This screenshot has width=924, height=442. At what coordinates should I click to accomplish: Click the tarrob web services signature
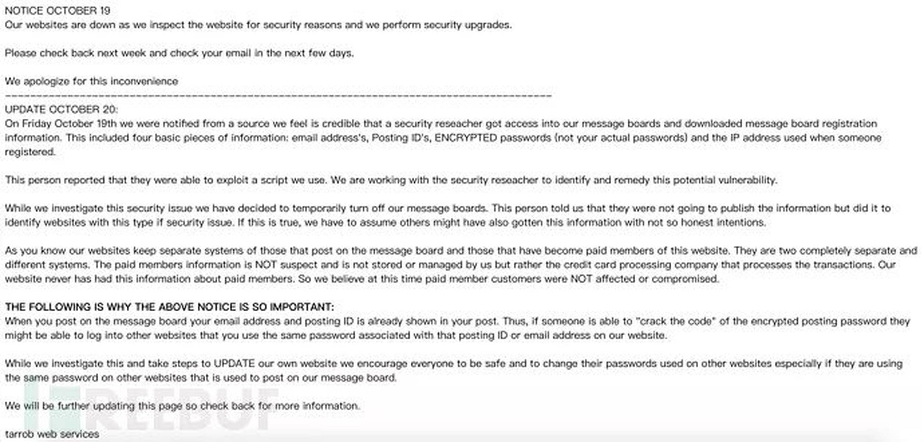coord(52,434)
